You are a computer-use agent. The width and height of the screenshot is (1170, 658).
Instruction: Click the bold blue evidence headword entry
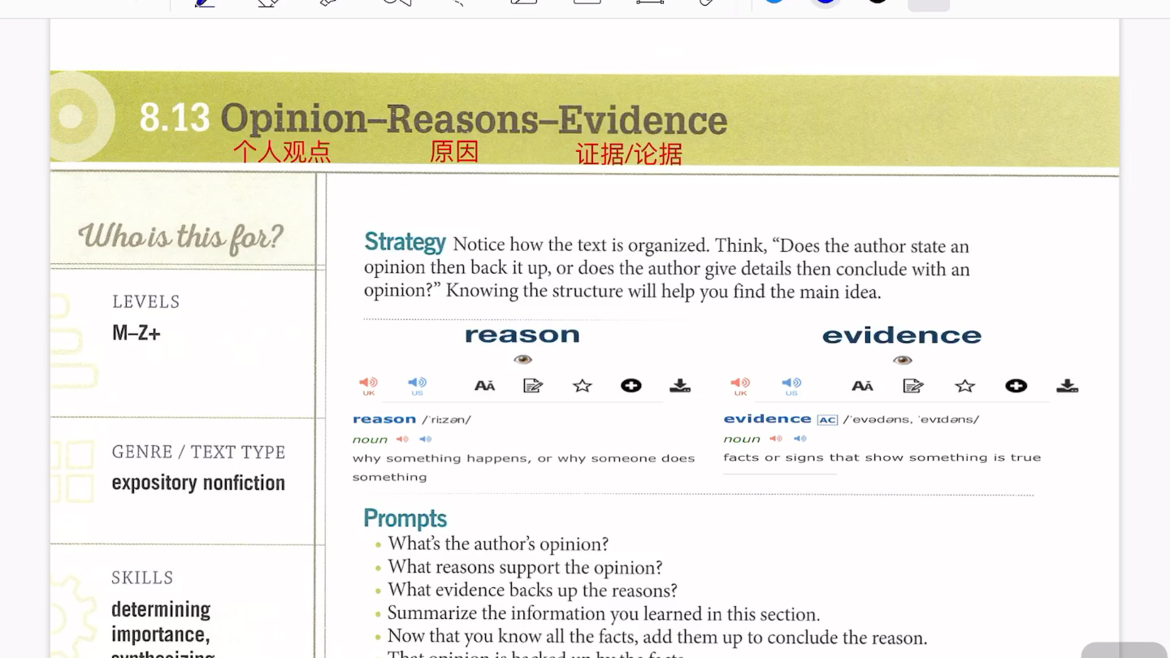[x=768, y=419]
